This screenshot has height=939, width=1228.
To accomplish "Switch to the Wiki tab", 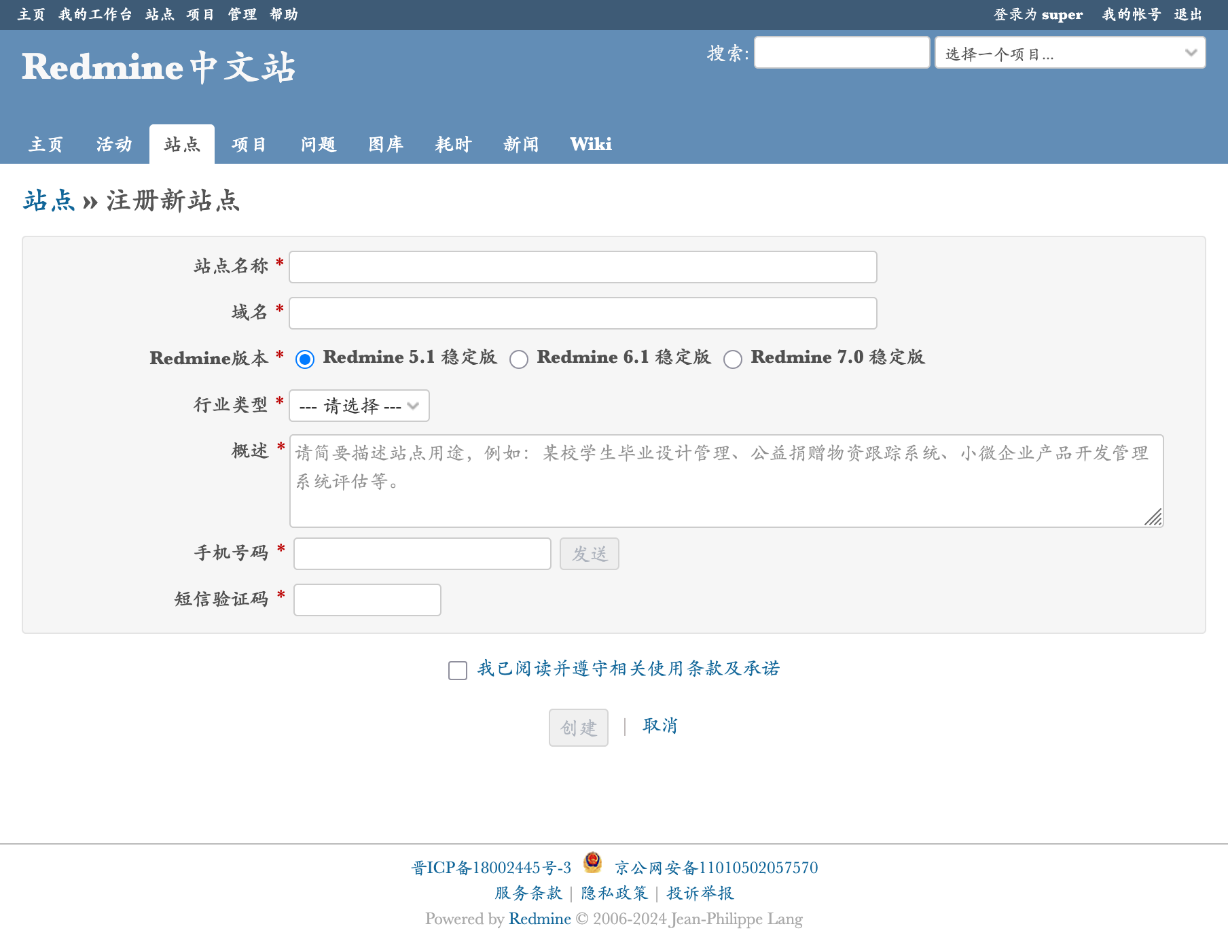I will point(591,145).
